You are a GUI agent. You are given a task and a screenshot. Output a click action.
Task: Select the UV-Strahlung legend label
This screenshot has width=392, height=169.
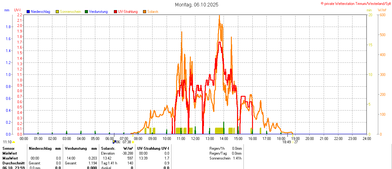tap(128, 12)
